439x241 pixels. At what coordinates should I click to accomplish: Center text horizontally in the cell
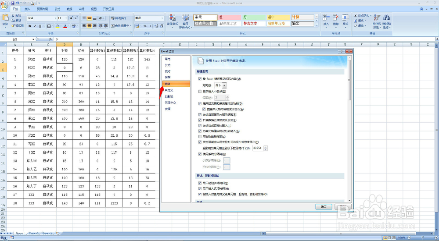point(89,26)
